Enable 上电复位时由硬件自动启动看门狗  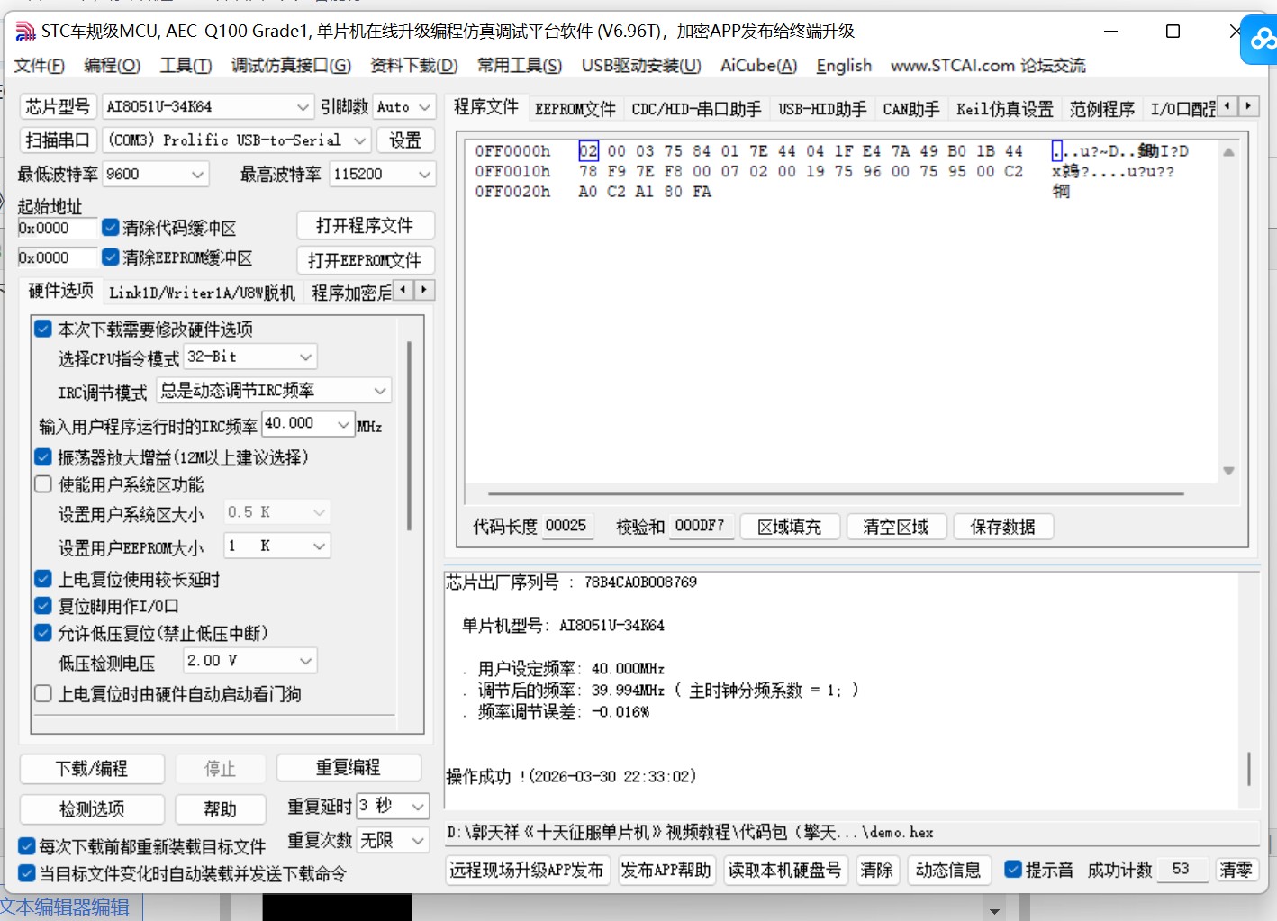point(42,693)
